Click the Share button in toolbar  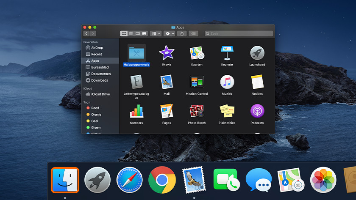tap(182, 33)
